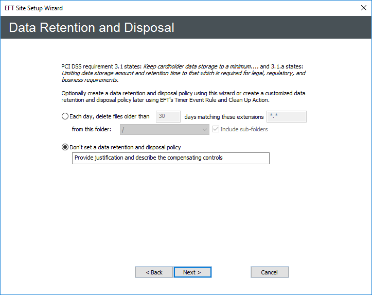Click the days field showing 30
The image size is (372, 295).
point(168,116)
